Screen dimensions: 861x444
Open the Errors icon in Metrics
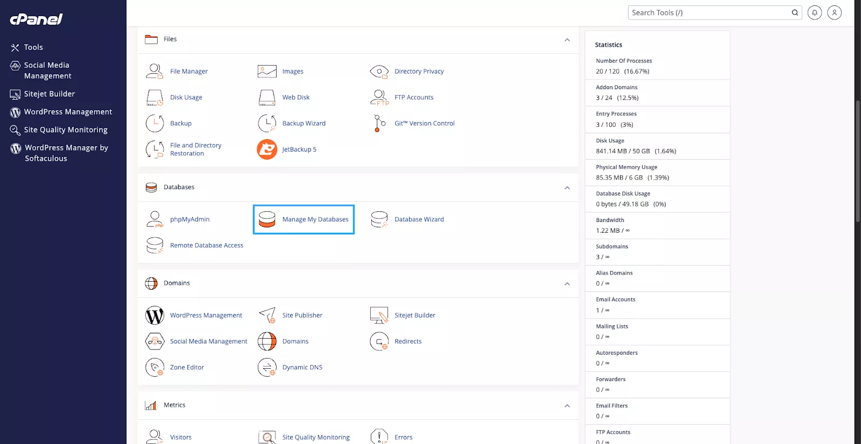pyautogui.click(x=379, y=436)
